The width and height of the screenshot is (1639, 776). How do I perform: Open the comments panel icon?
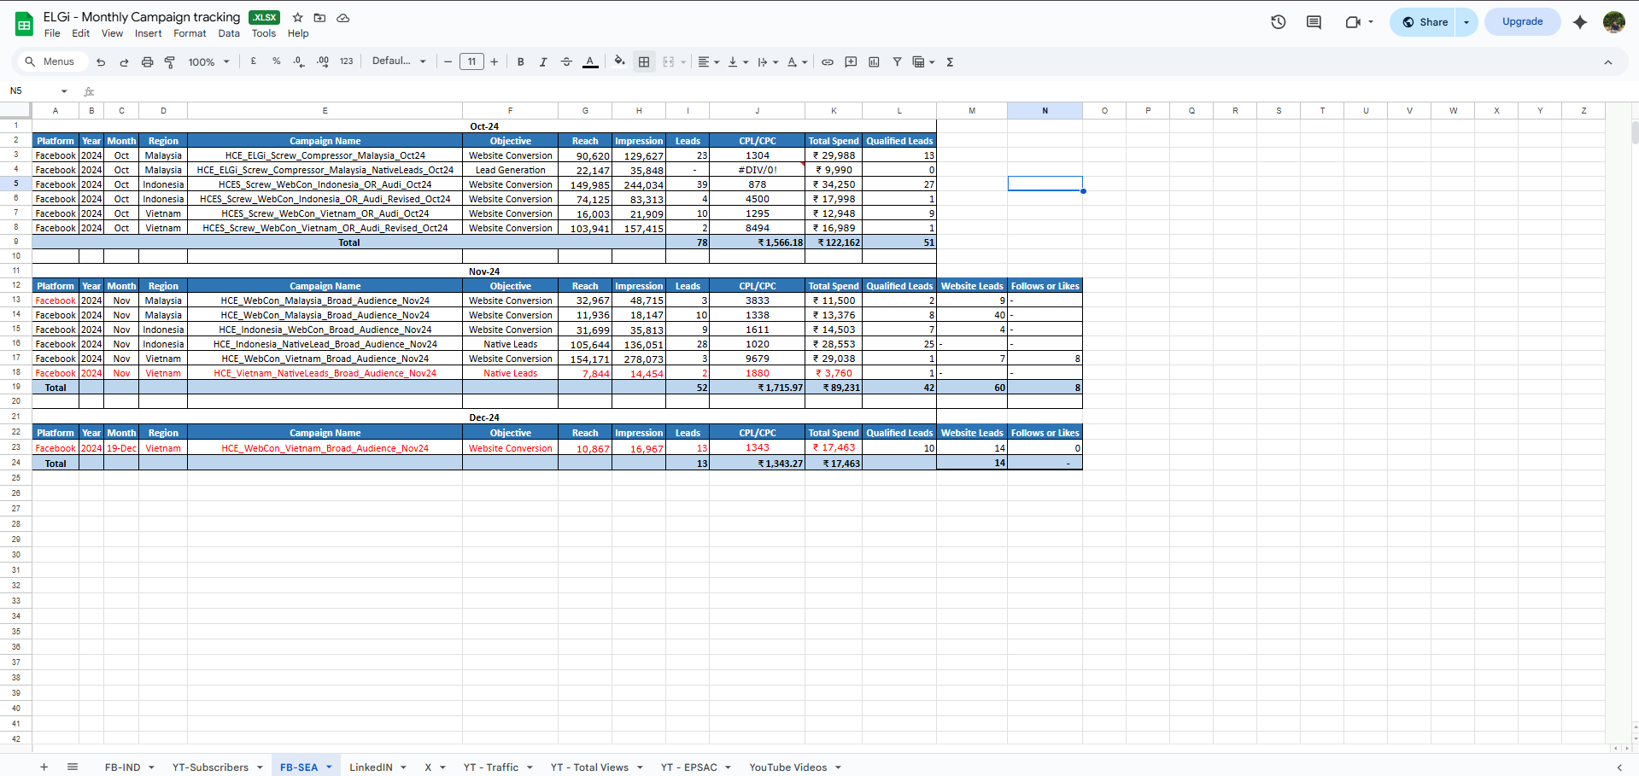coord(1314,22)
